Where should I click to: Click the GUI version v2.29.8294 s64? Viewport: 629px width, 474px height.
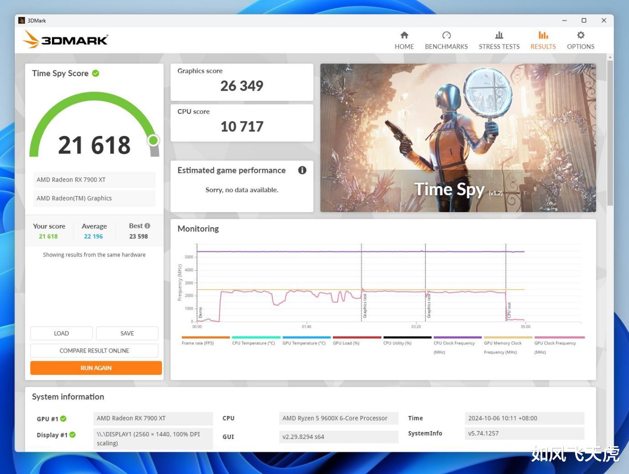click(x=338, y=437)
